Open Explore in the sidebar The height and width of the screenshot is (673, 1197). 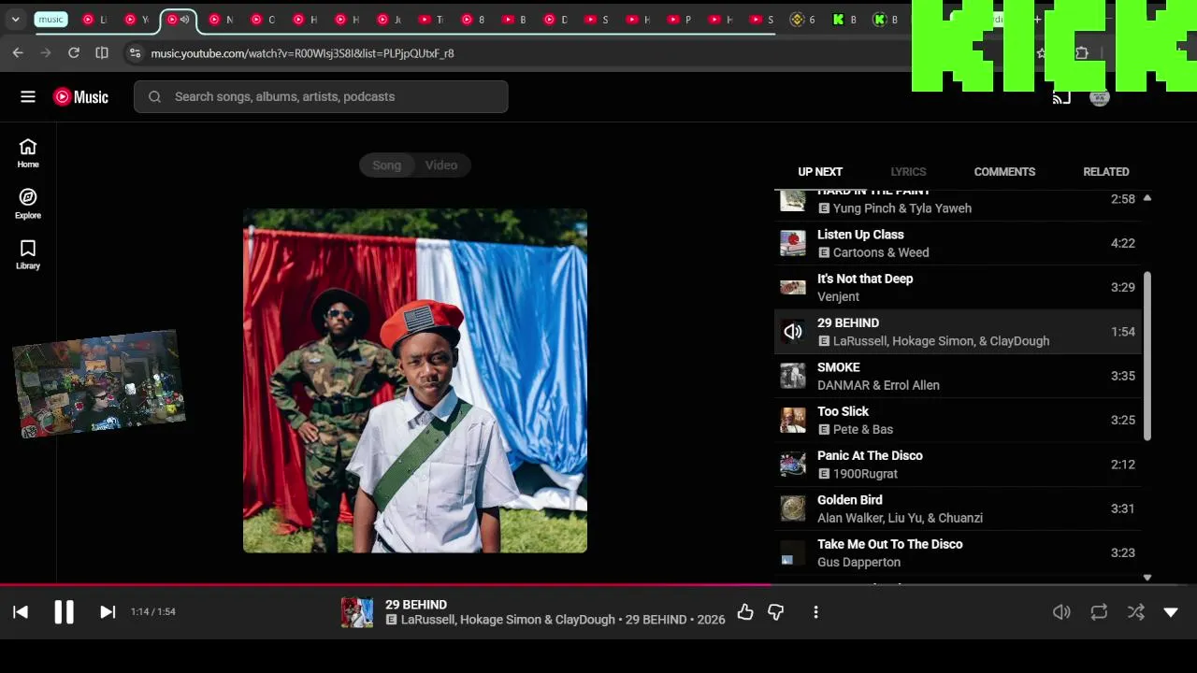[28, 204]
